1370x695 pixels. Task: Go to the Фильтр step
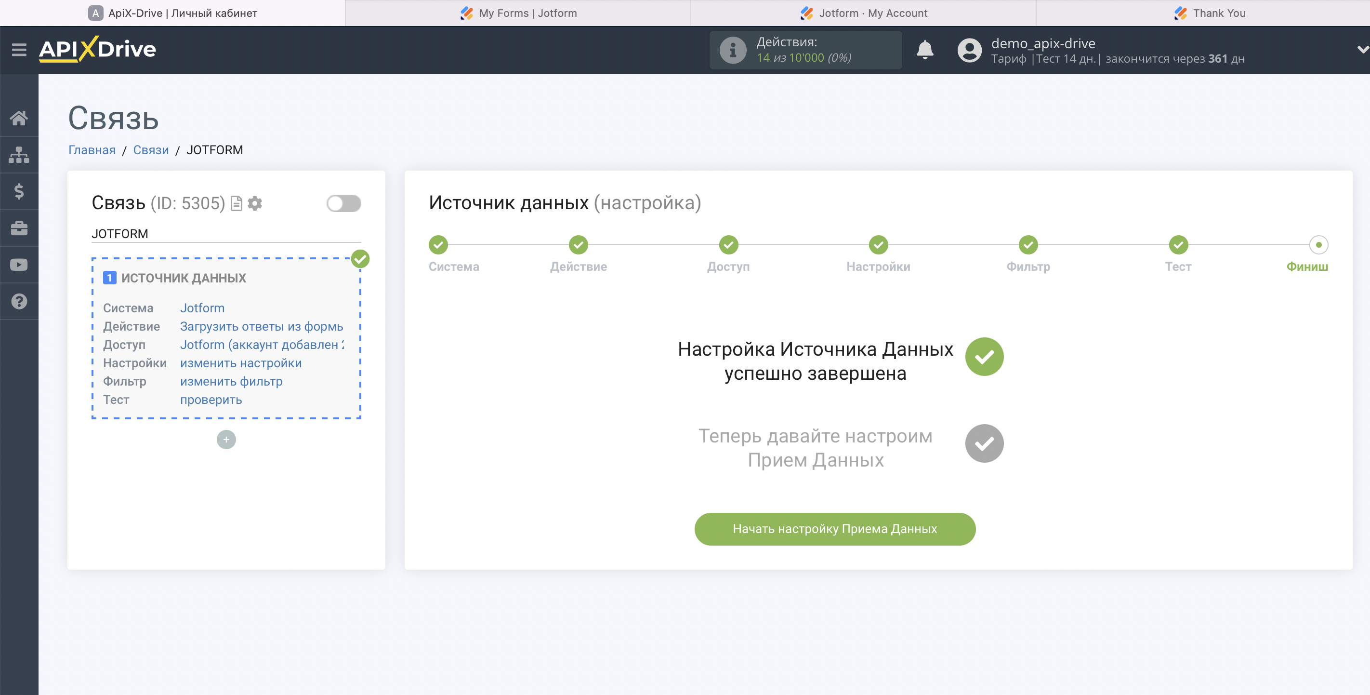tap(1028, 245)
